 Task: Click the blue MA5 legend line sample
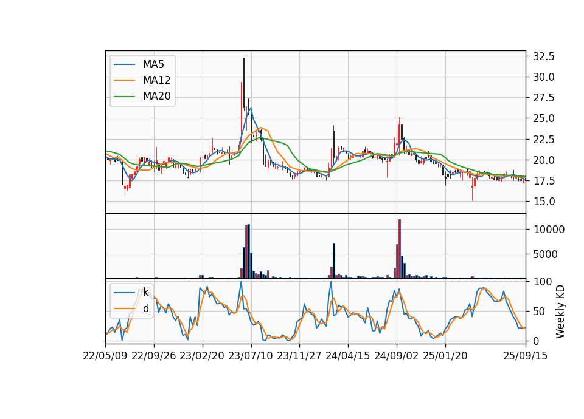tap(124, 64)
